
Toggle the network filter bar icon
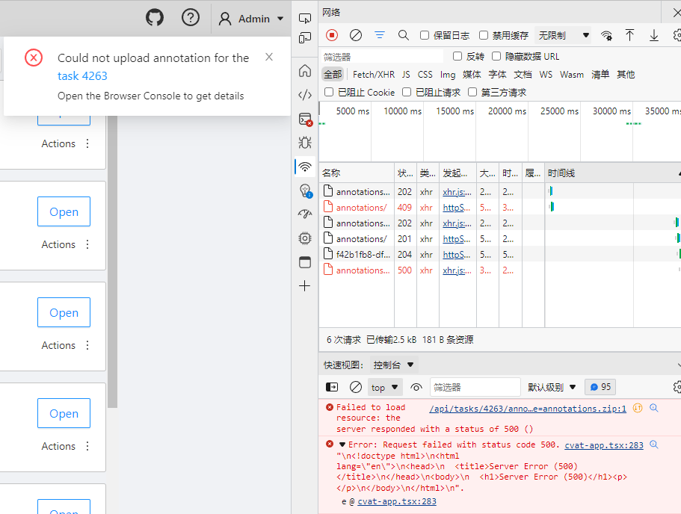(380, 35)
